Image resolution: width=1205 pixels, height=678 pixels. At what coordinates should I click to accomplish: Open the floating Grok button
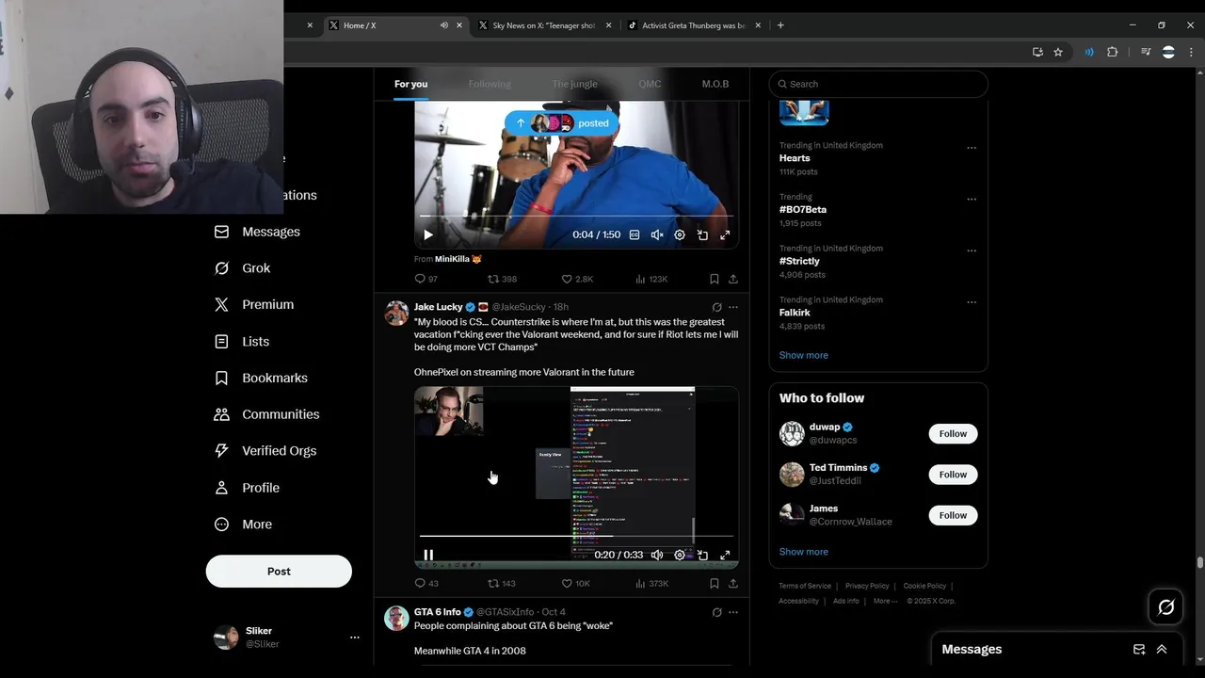1166,607
